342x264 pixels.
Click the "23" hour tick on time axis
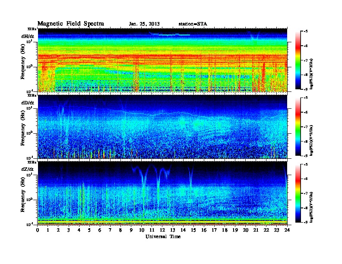click(276, 230)
